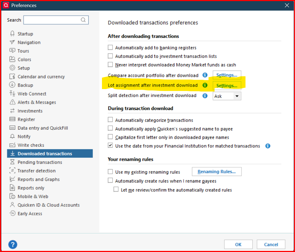Screen dimensions: 295x252
Task: Click the Cancel button
Action: coord(271,244)
